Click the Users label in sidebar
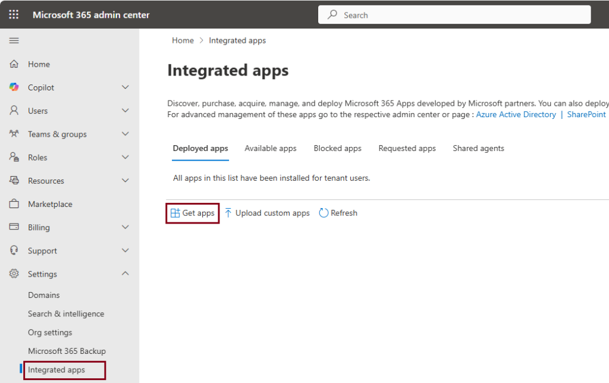 tap(37, 111)
